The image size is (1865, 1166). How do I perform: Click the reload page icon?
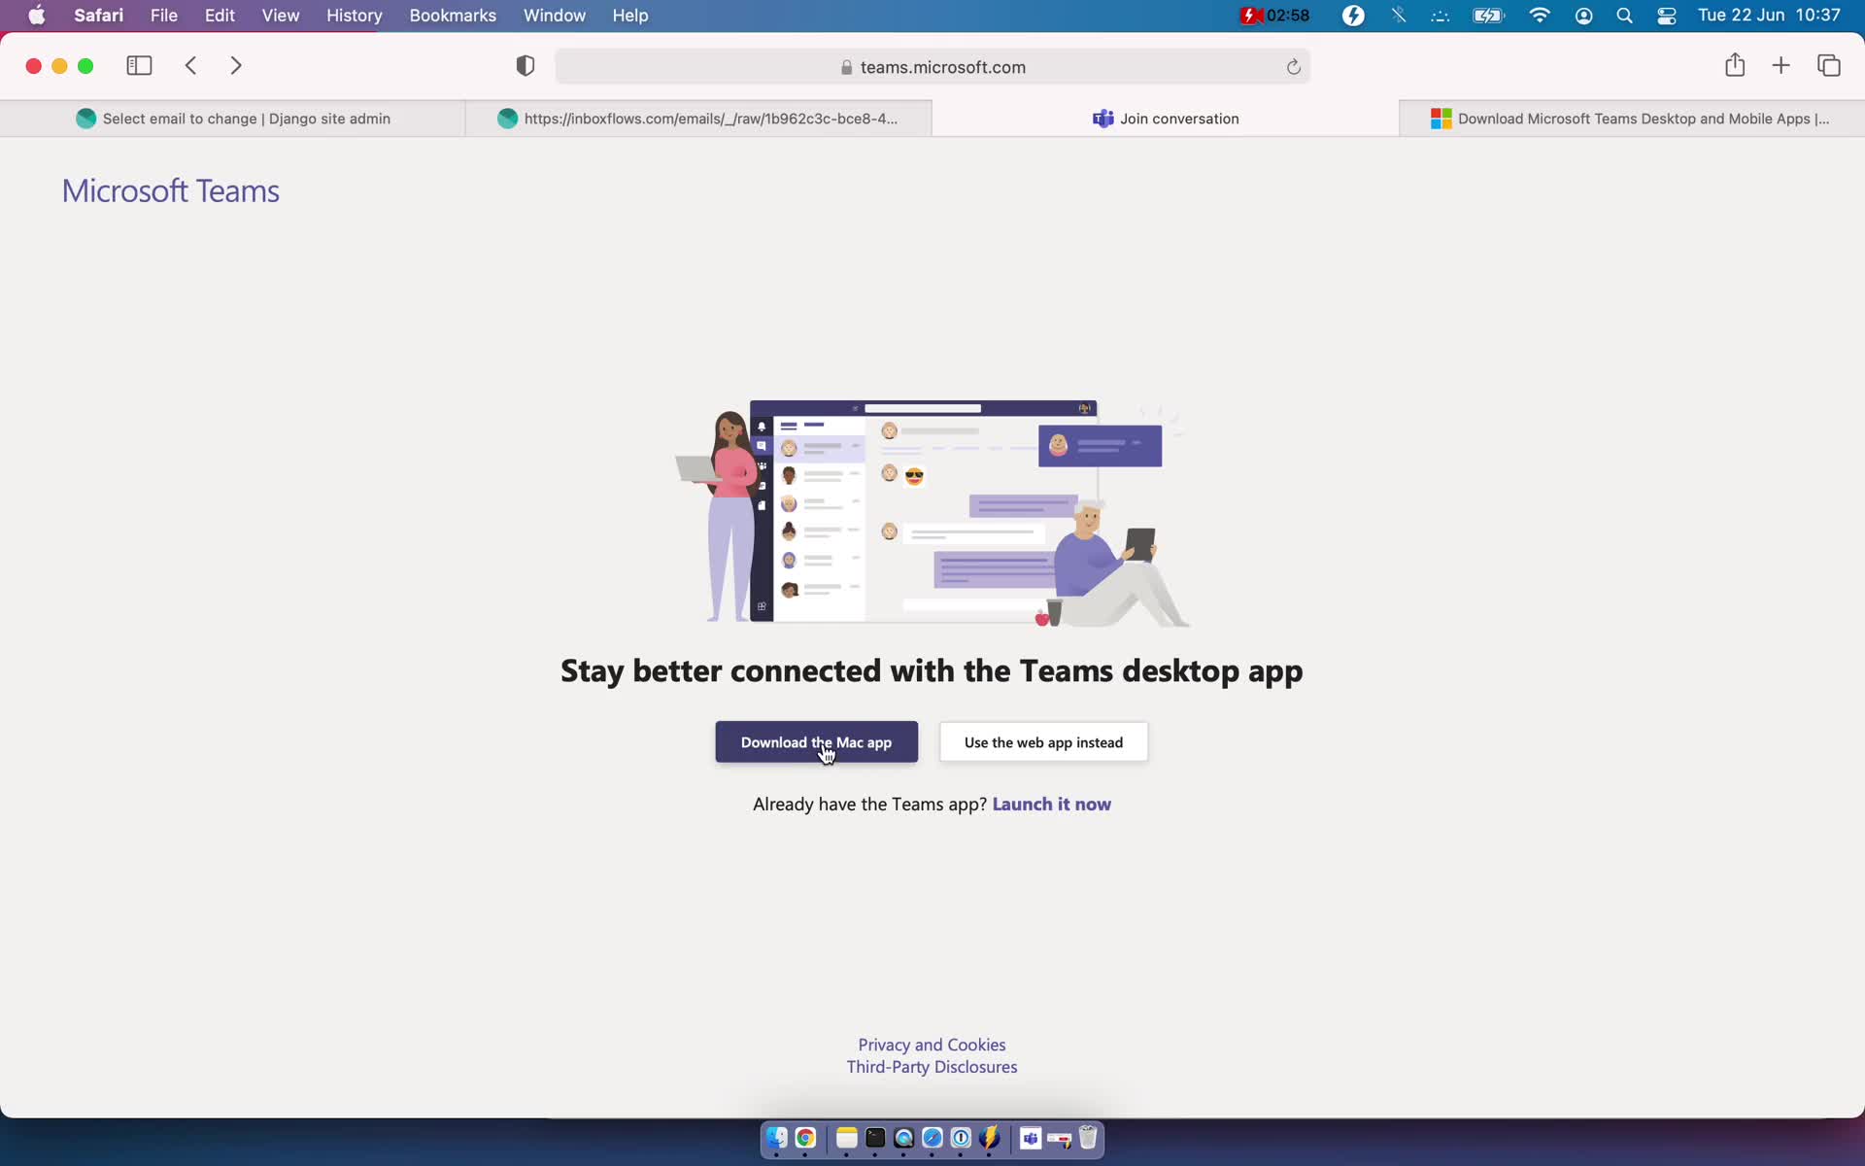(1293, 67)
